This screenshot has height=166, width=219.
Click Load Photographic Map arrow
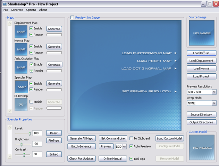(176, 53)
